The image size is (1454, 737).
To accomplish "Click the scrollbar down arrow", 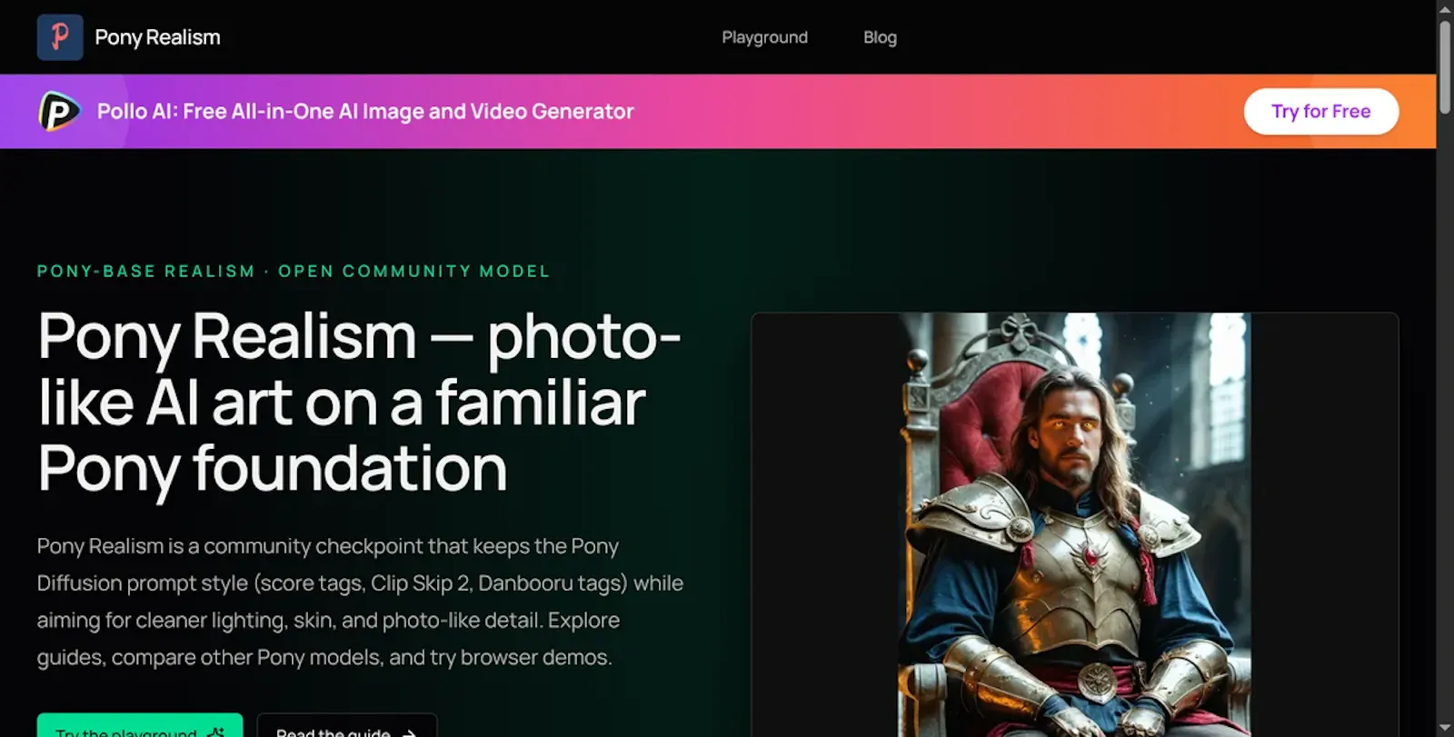I will pyautogui.click(x=1445, y=729).
